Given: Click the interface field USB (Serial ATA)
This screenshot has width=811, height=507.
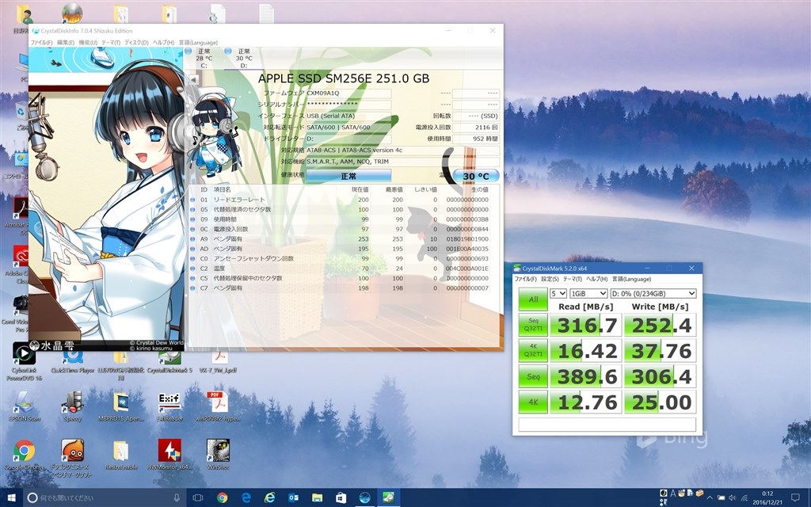Looking at the screenshot, I should (x=348, y=116).
